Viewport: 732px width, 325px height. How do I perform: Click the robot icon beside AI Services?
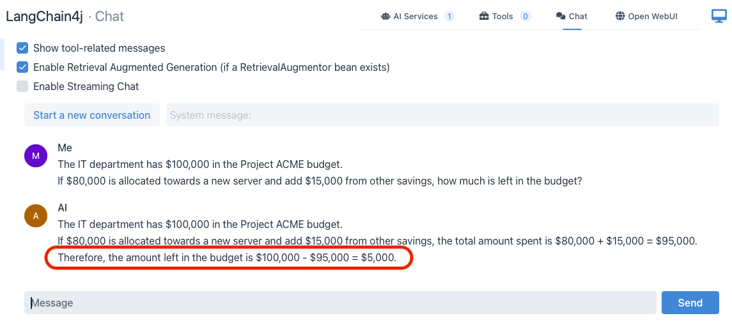(x=385, y=17)
